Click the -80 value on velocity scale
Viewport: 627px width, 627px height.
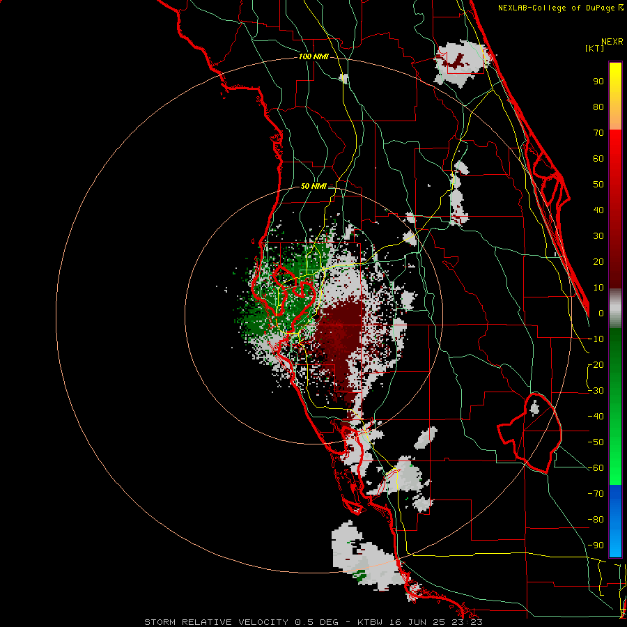point(596,520)
